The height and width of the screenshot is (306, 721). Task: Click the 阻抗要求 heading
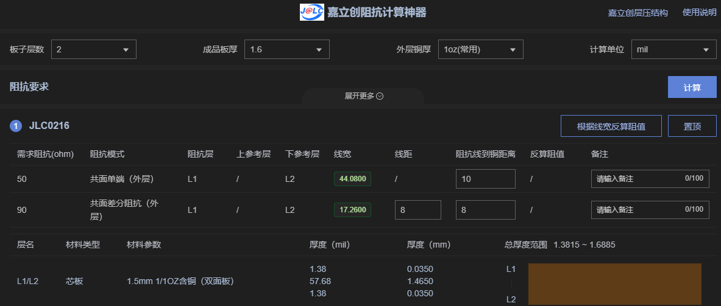click(x=29, y=87)
